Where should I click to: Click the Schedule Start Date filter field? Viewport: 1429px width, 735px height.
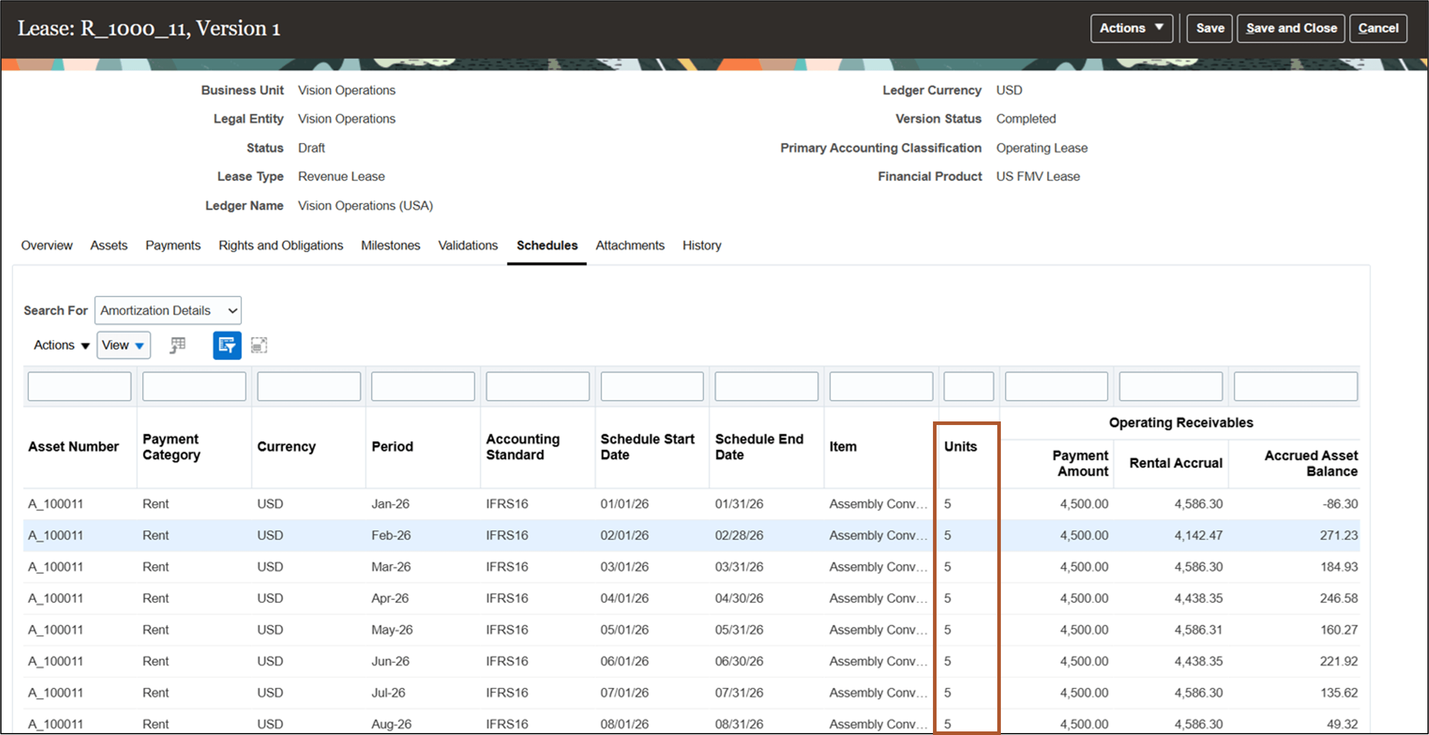652,386
